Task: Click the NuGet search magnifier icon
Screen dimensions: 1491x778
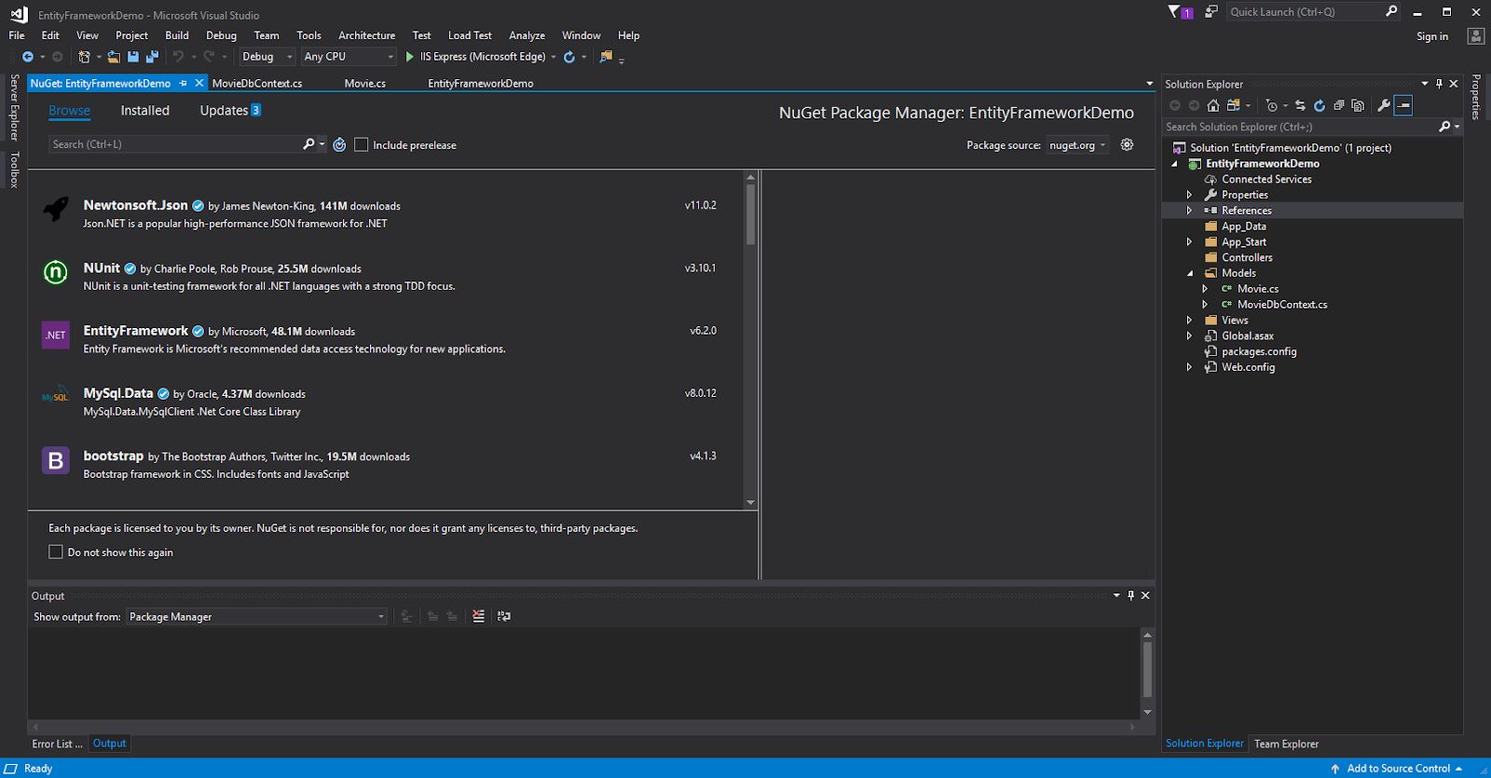Action: point(308,144)
